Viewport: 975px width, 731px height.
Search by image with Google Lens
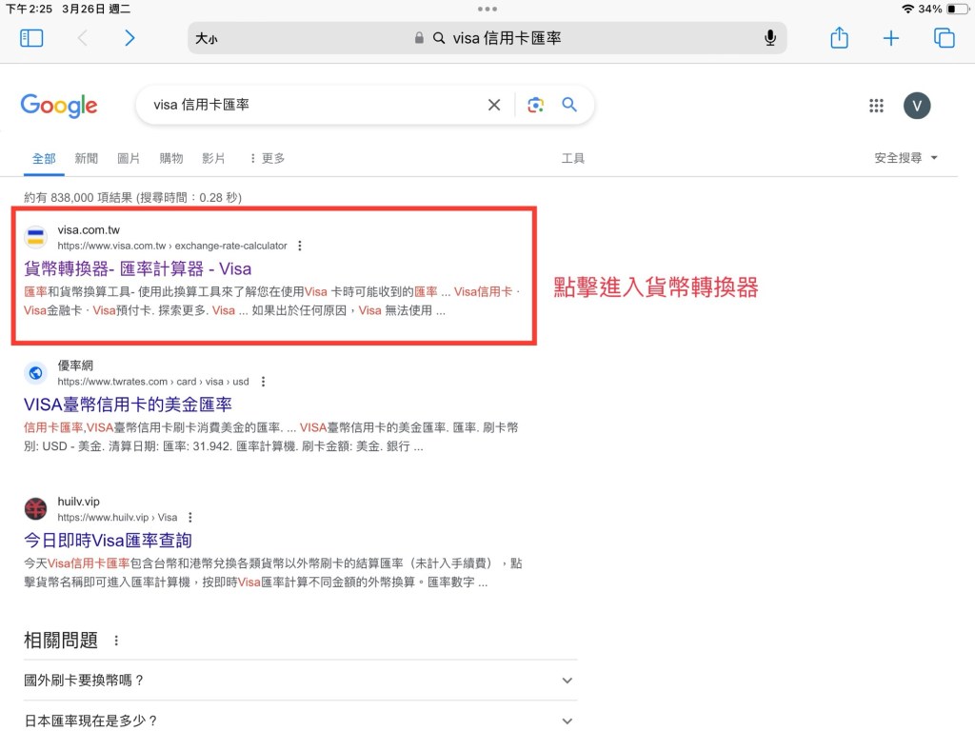[535, 106]
